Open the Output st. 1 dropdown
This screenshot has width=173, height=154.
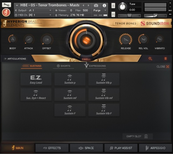[33, 10]
